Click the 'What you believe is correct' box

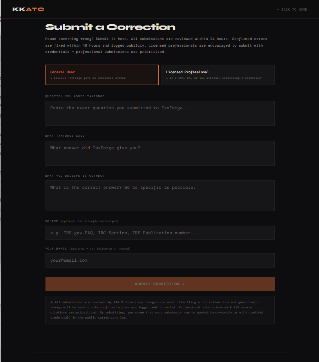159,195
